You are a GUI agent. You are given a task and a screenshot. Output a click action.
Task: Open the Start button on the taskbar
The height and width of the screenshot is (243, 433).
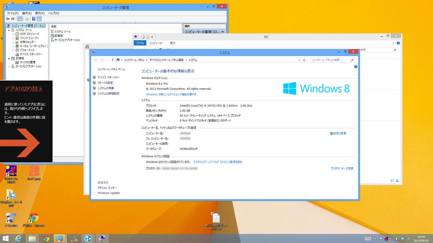click(x=5, y=238)
